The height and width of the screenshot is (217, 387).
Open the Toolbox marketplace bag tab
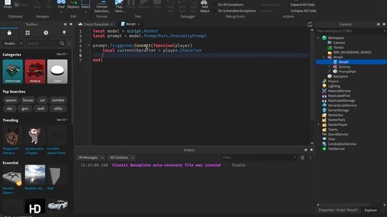click(x=10, y=33)
